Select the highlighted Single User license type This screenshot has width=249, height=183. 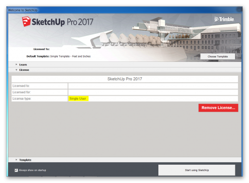point(78,99)
